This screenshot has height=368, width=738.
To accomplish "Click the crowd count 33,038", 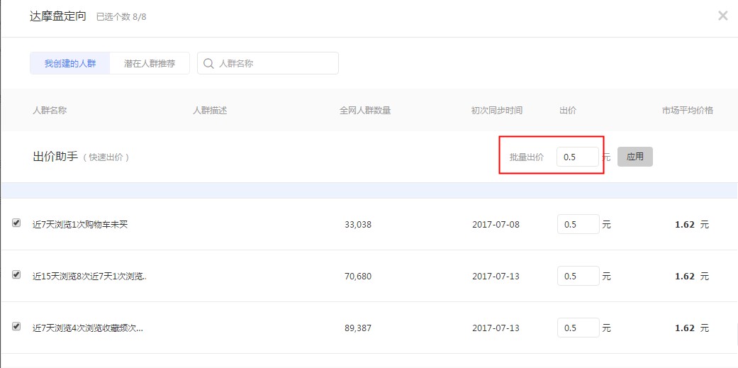I will click(x=358, y=225).
